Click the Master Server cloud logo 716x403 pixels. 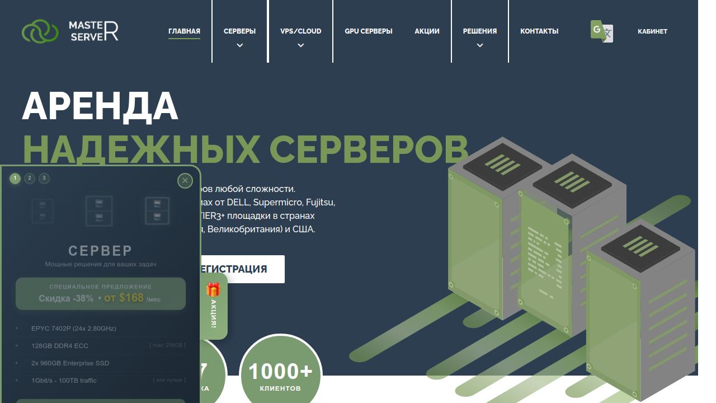[x=70, y=31]
